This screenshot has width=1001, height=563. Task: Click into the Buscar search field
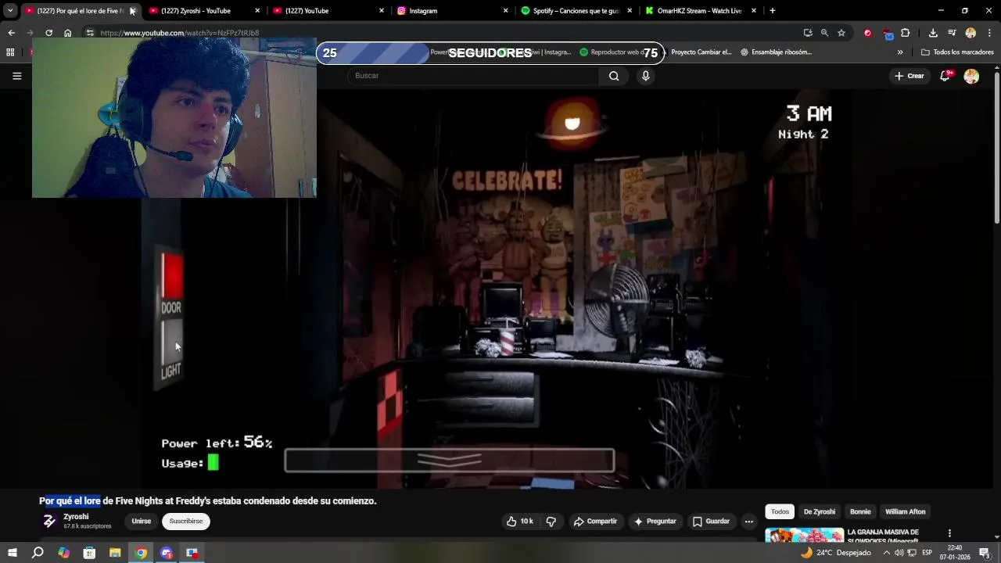point(474,76)
